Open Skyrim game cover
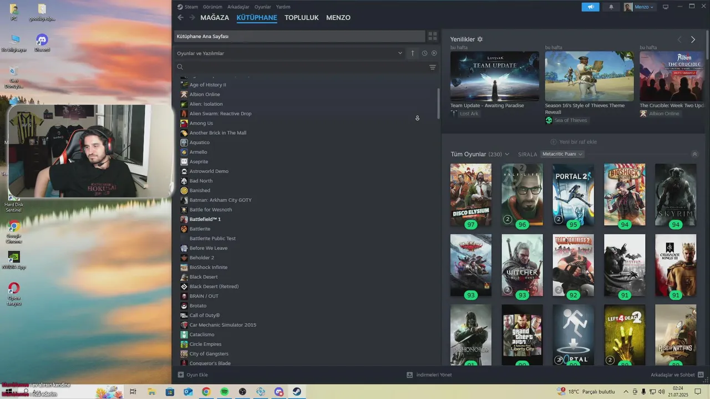Screen dimensions: 710x399 676,195
